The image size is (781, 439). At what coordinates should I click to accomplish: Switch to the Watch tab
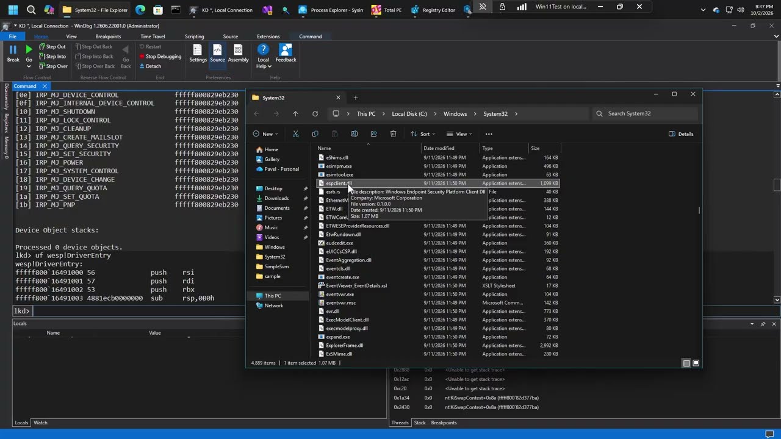[x=40, y=423]
